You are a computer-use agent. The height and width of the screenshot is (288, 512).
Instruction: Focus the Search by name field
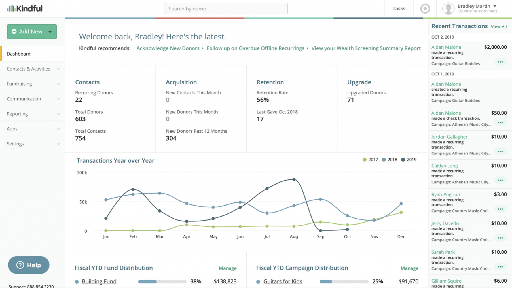pos(226,9)
